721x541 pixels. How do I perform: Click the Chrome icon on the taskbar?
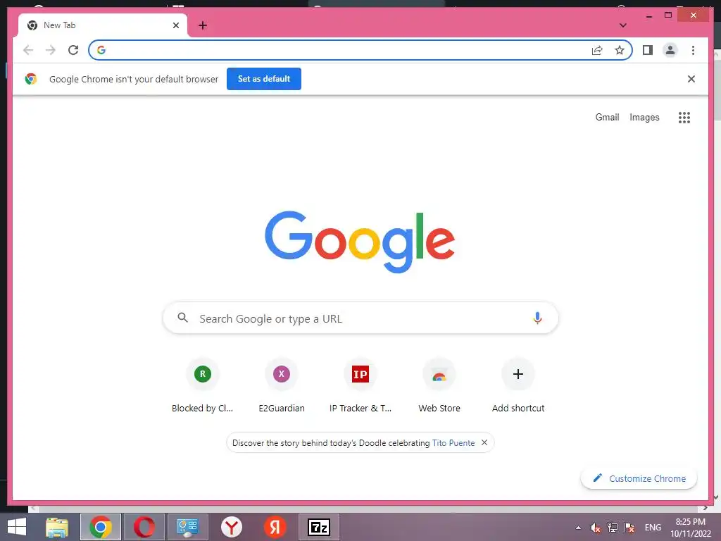101,527
